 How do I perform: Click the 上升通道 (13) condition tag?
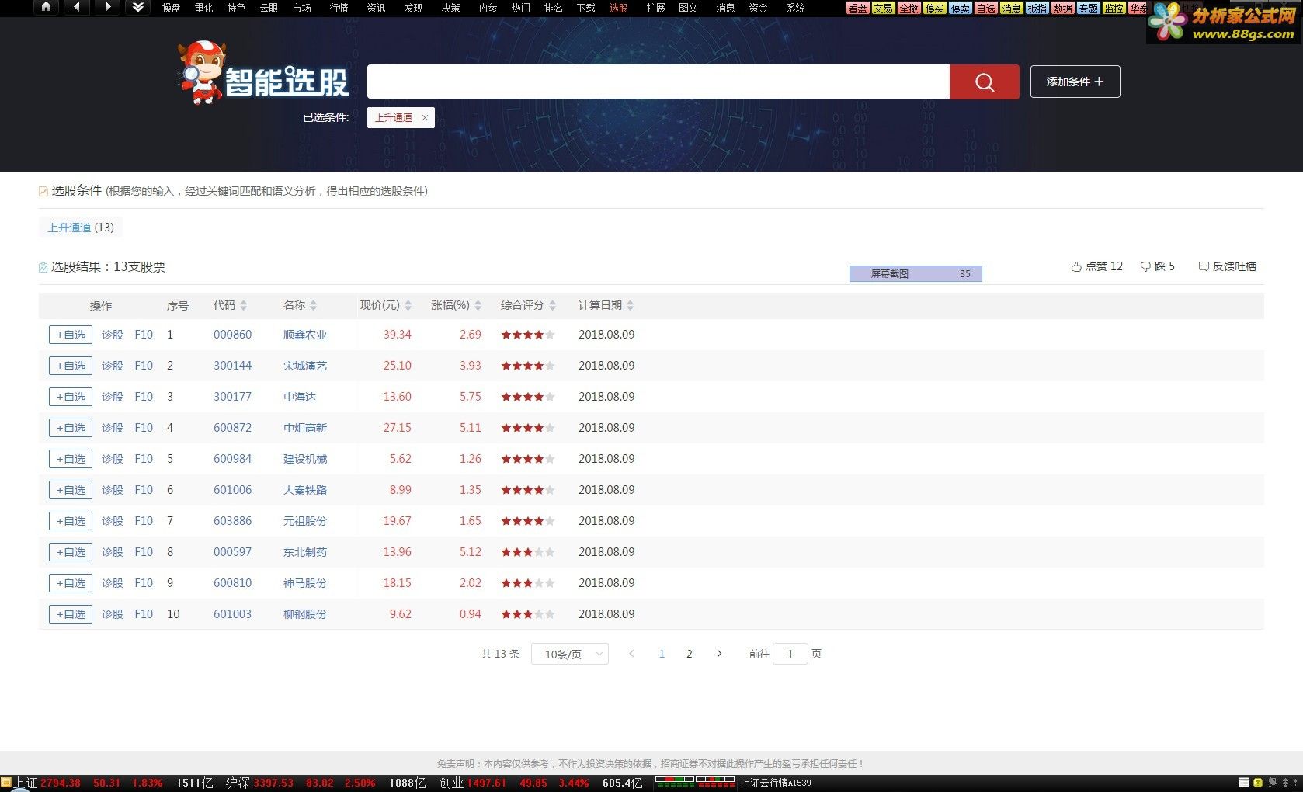[81, 228]
